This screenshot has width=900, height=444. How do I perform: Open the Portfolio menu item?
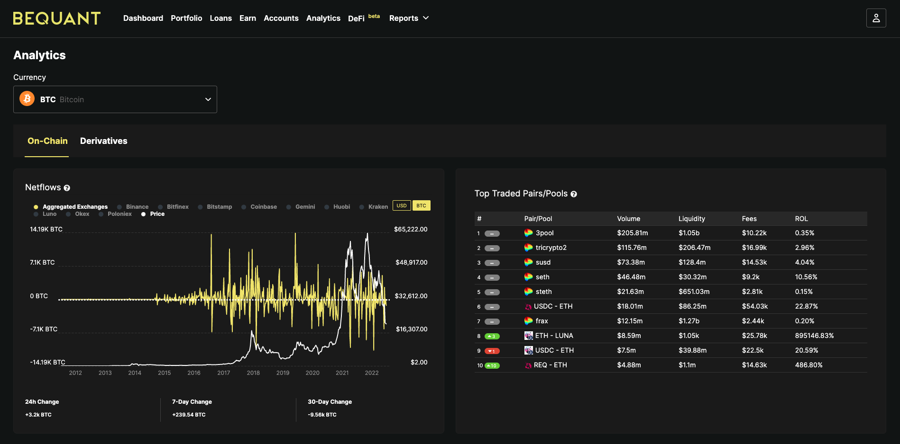point(186,18)
